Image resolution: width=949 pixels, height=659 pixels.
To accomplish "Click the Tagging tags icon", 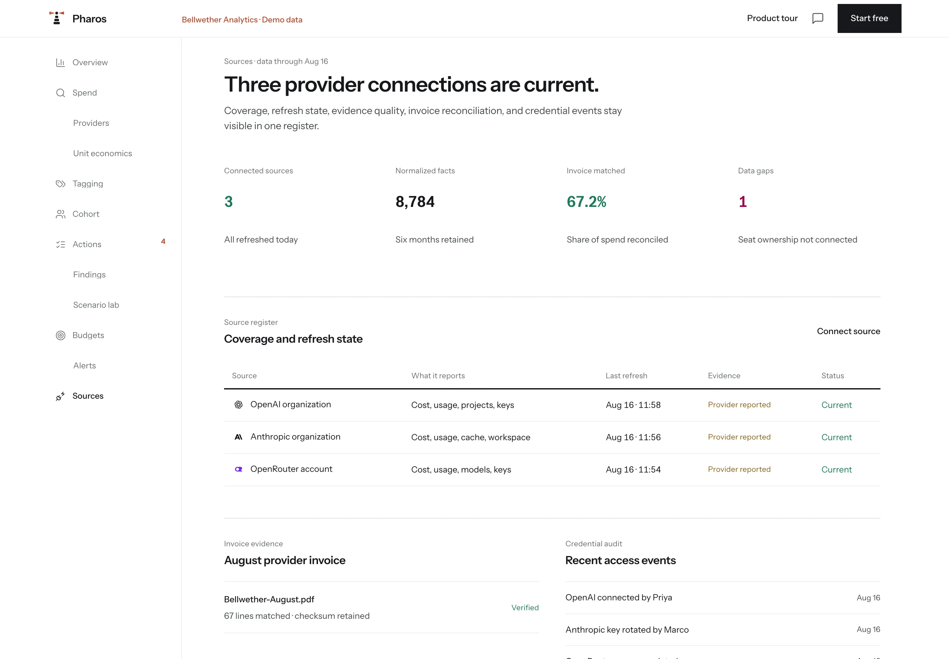I will [60, 184].
